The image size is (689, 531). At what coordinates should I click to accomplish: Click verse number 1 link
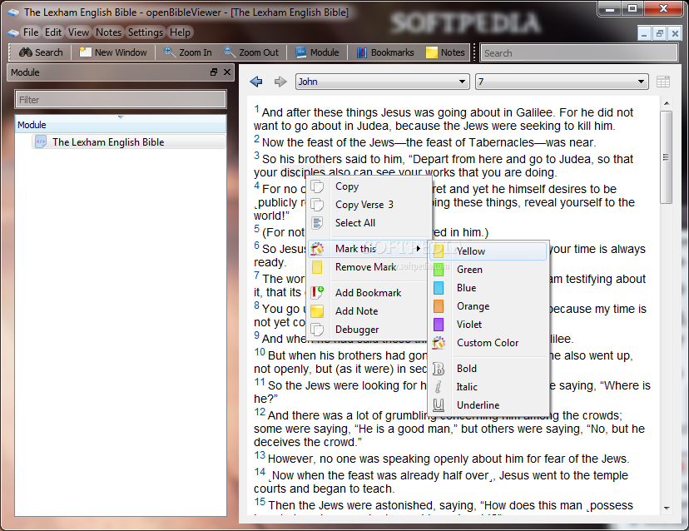tap(256, 108)
